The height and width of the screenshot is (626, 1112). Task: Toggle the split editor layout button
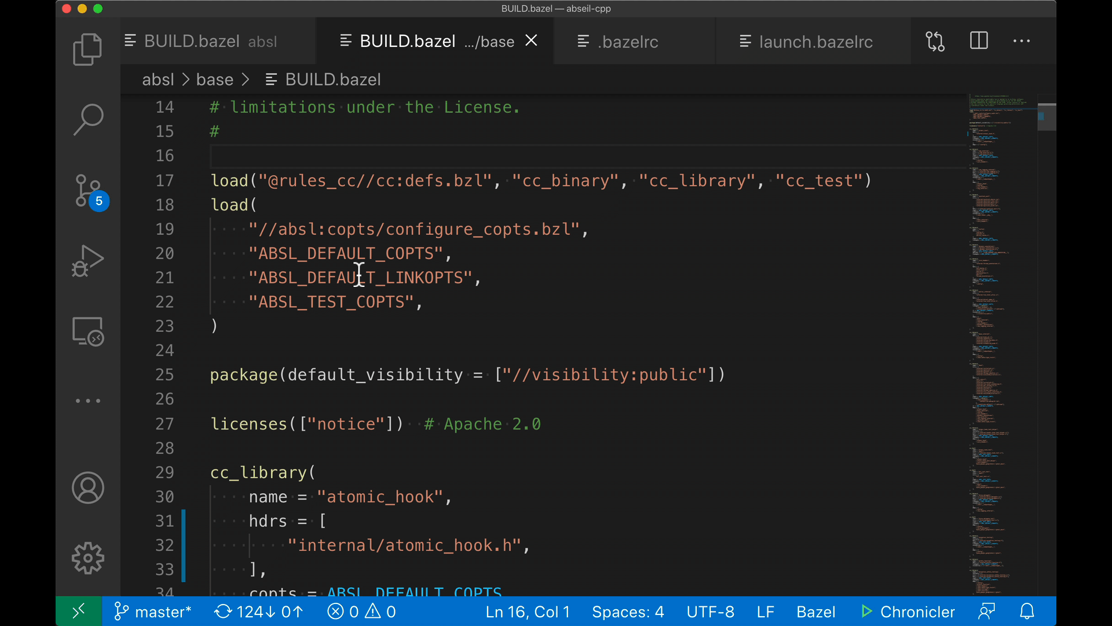979,41
